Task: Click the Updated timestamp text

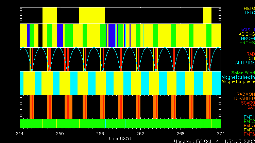Action: (x=214, y=141)
